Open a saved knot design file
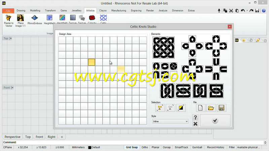 (x=211, y=108)
